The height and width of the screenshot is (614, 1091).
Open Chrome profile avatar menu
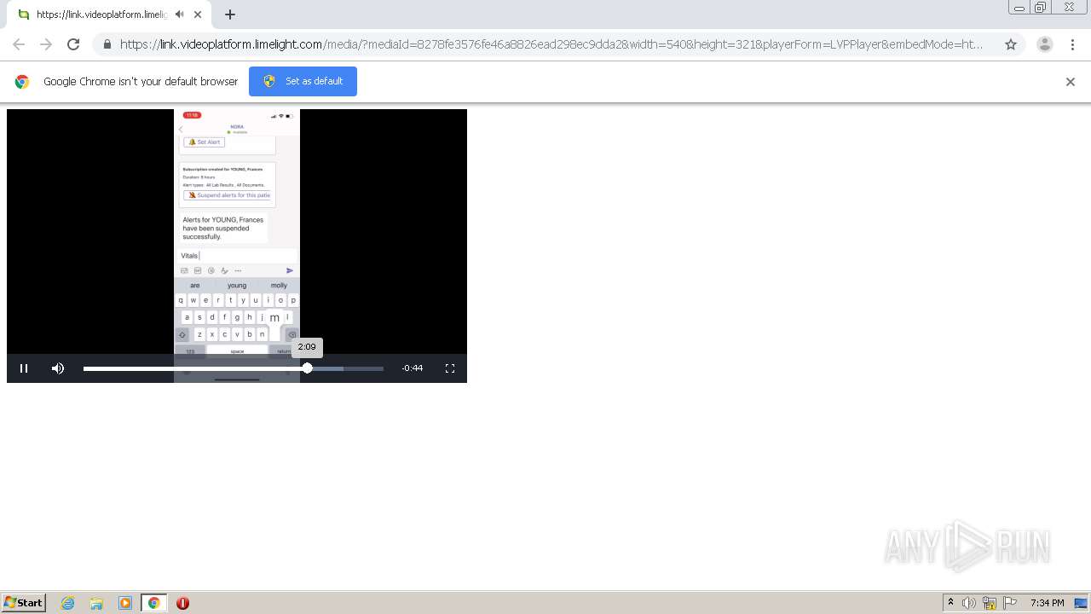(1045, 44)
